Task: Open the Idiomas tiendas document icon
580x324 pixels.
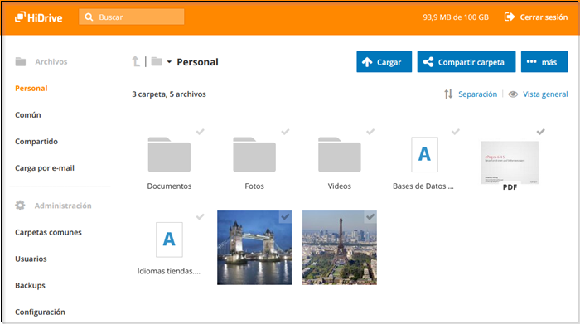Action: coord(169,239)
